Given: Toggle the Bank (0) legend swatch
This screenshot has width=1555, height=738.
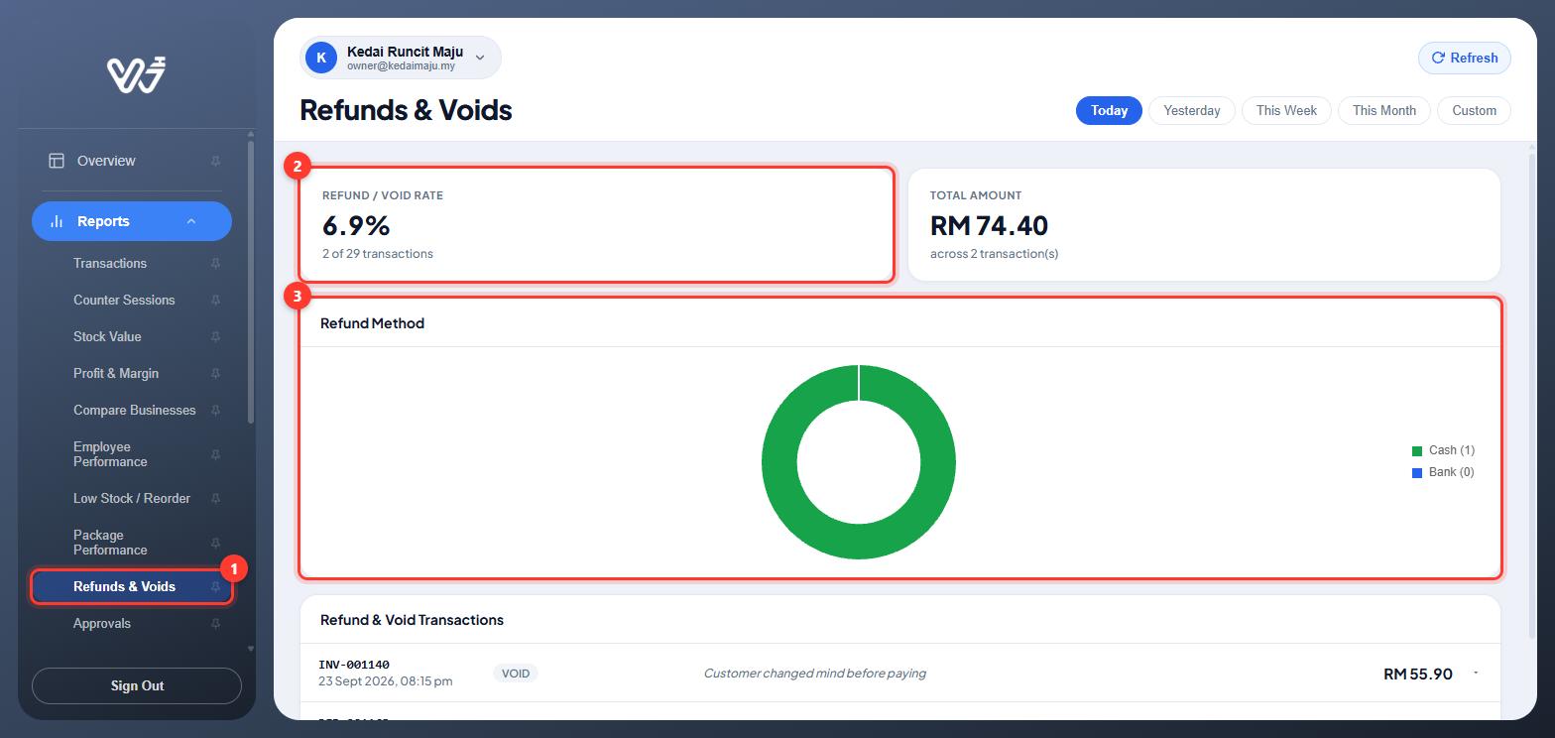Looking at the screenshot, I should (1417, 472).
